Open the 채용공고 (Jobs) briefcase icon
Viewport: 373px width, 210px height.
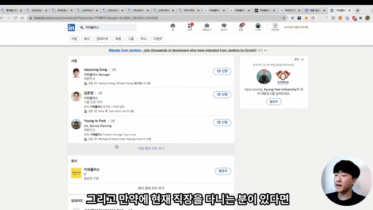(207, 27)
